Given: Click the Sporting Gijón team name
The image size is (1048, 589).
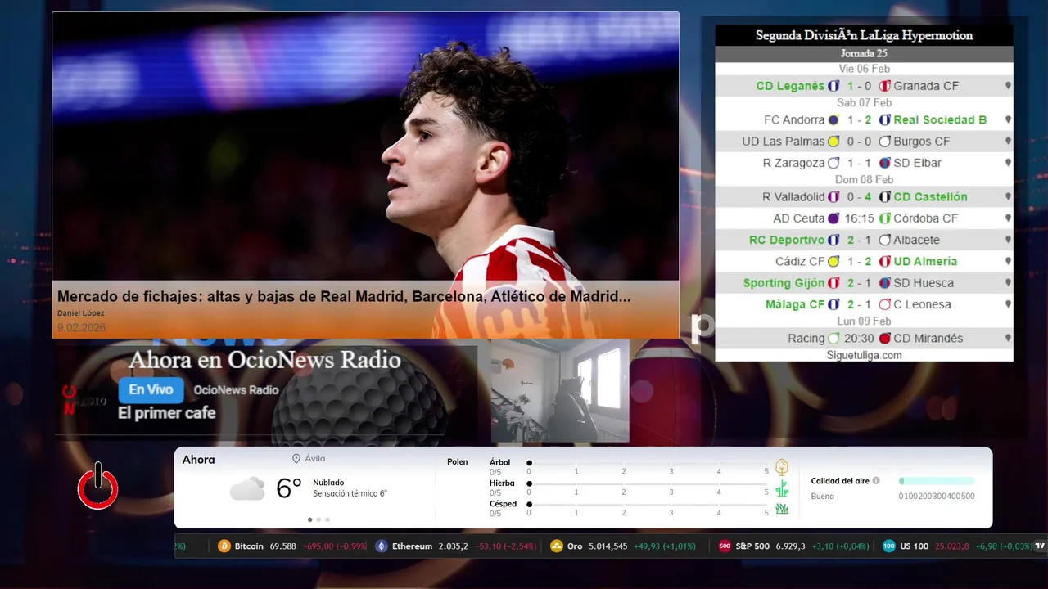Looking at the screenshot, I should pos(784,283).
